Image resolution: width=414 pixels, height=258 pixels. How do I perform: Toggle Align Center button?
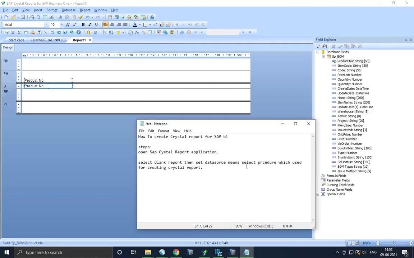click(x=112, y=25)
